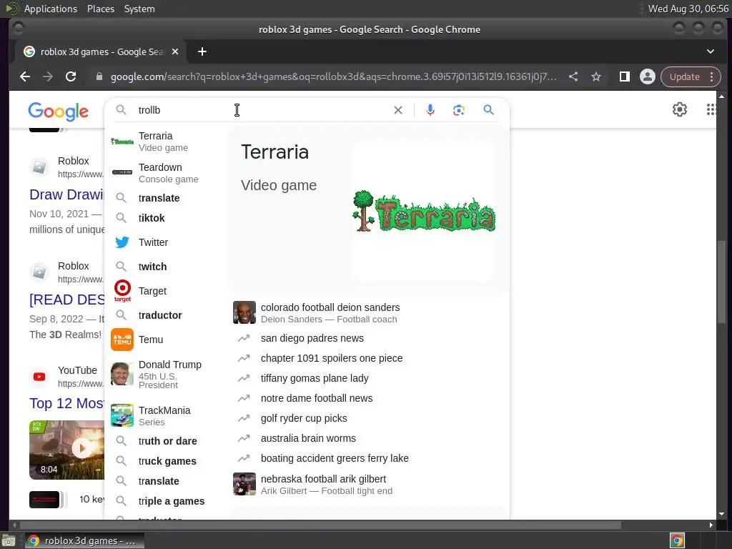Click the address bar URL
Image resolution: width=732 pixels, height=549 pixels.
tap(333, 76)
